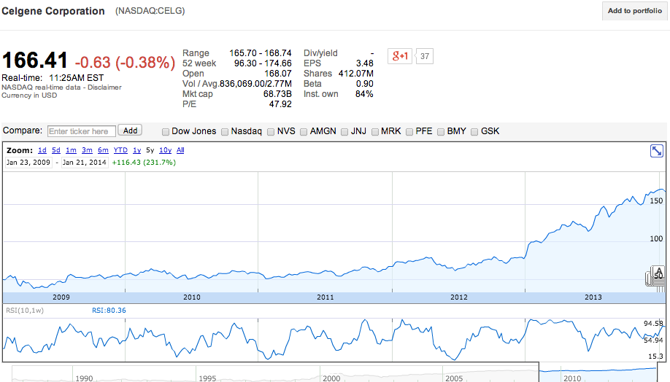This screenshot has width=670, height=382.
Task: Click the (NASDAQ:CELG) ticker text
Action: (x=150, y=11)
